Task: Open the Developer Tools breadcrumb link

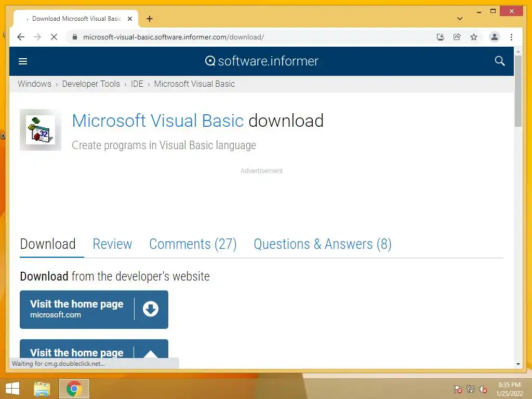Action: tap(91, 84)
